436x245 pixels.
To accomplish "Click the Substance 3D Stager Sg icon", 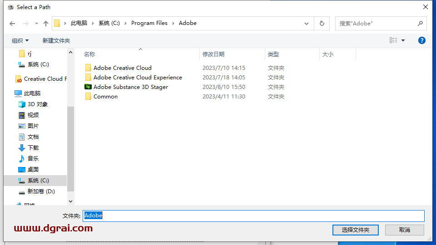I will 88,87.
